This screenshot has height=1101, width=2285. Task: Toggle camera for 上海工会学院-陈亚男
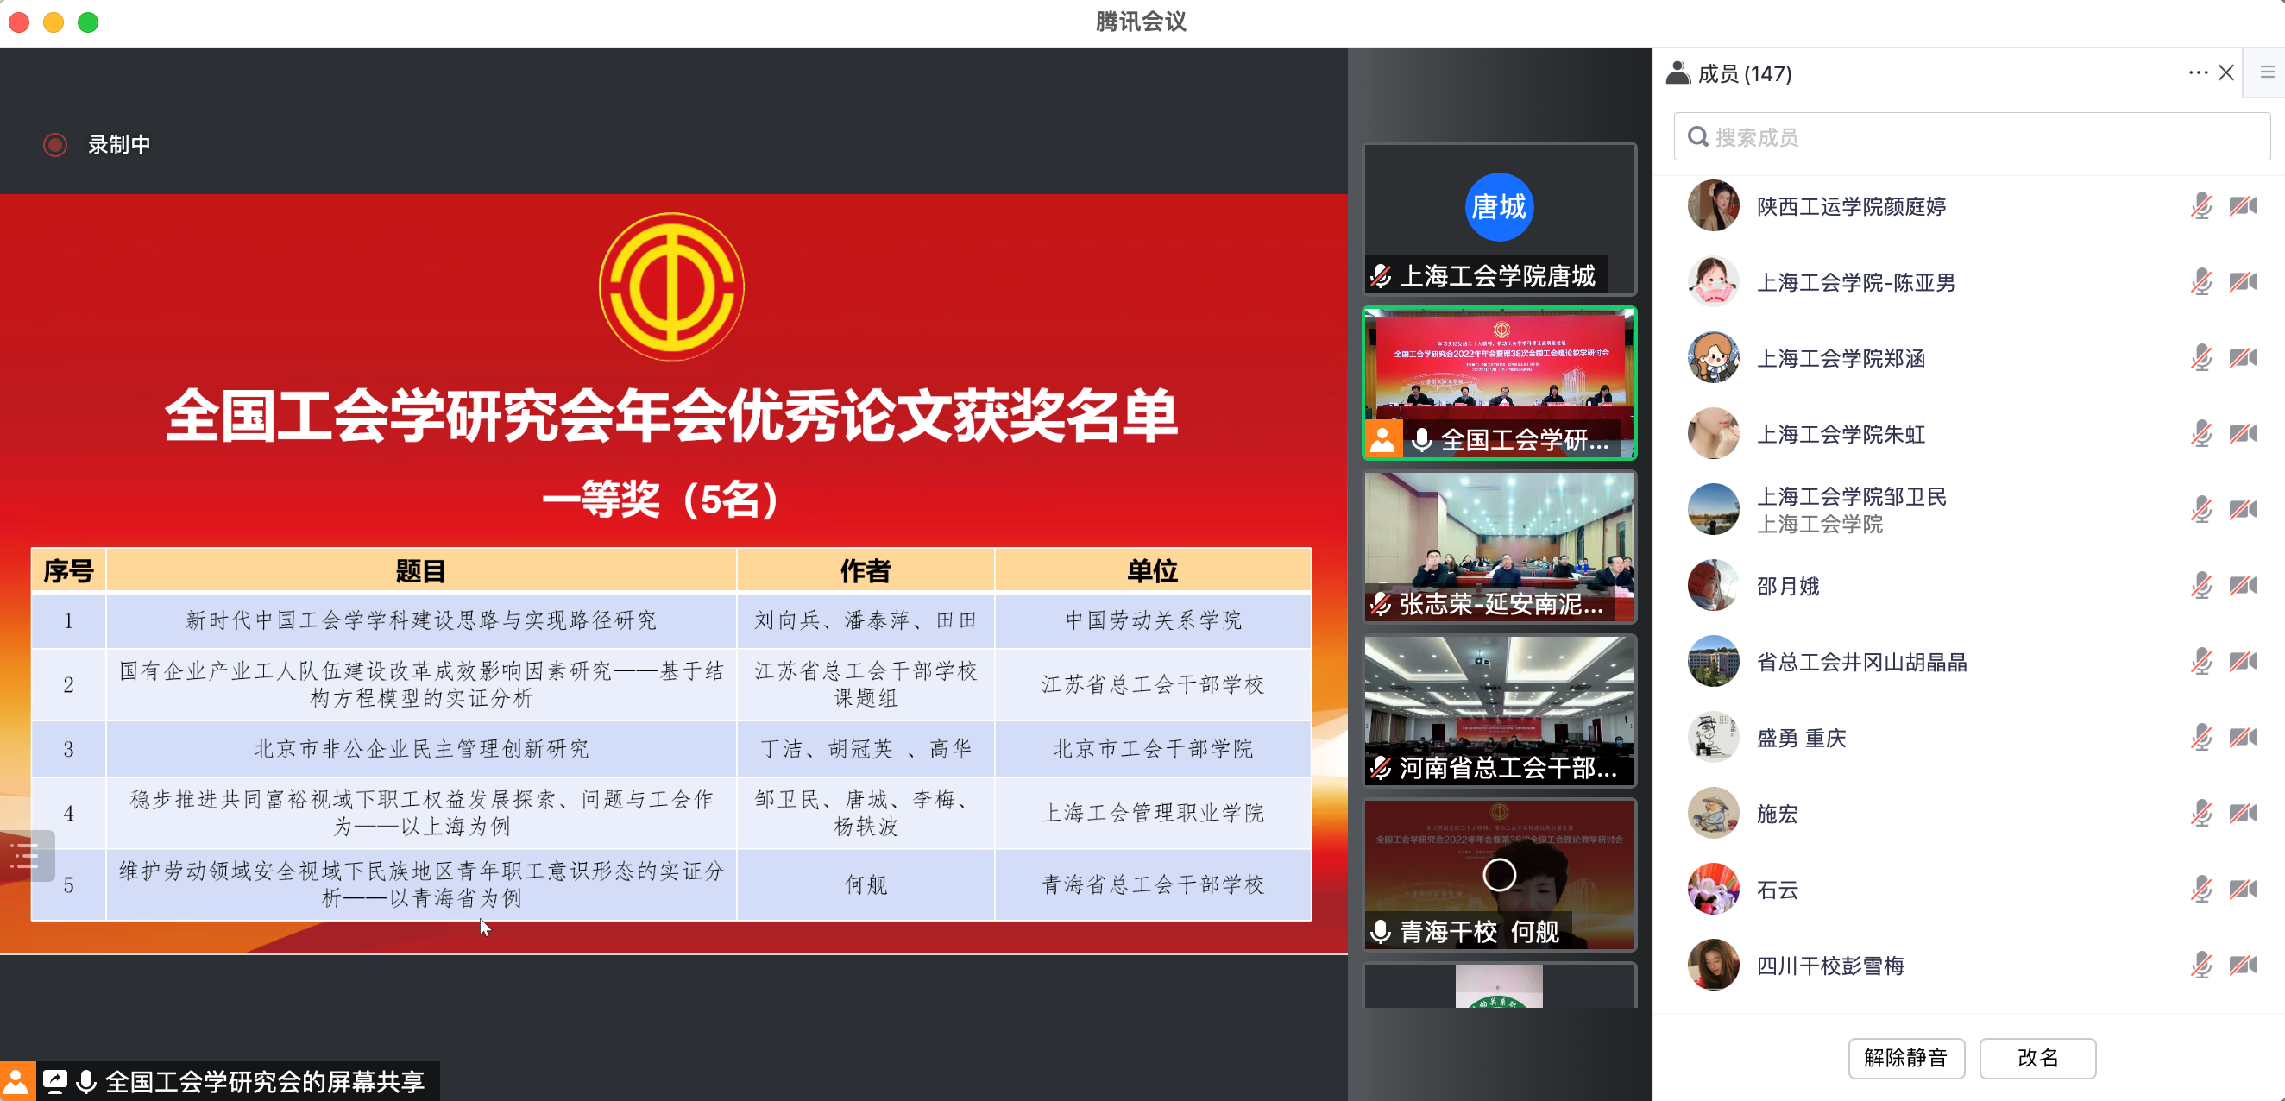pos(2244,282)
